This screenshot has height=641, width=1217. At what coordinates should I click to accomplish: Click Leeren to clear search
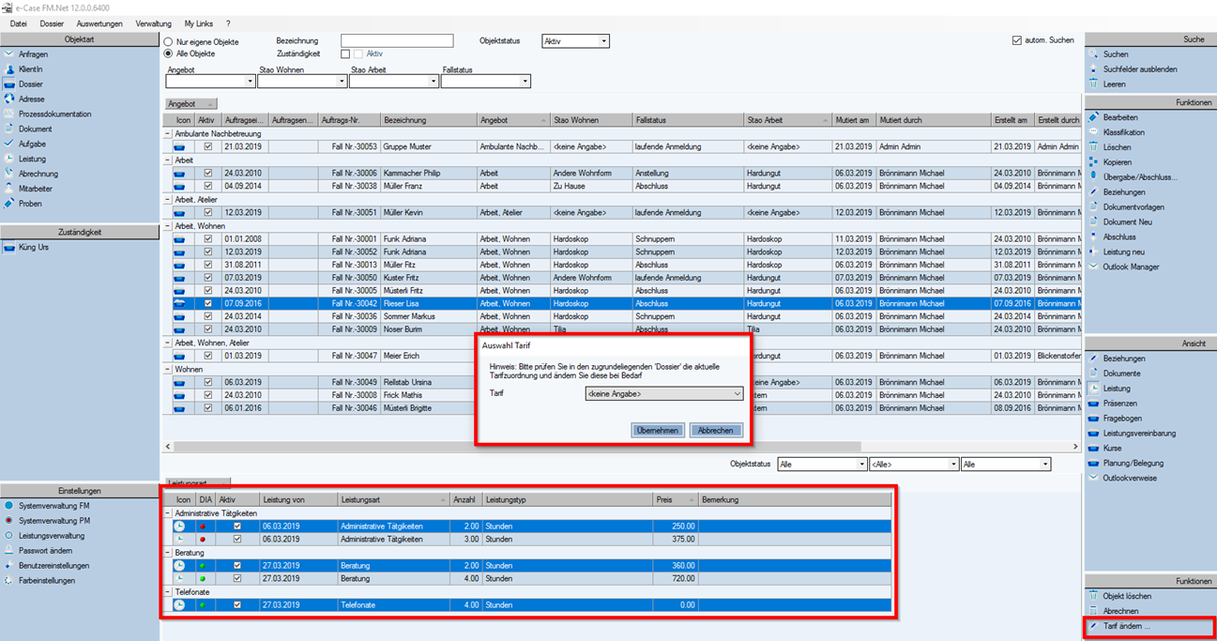(x=1114, y=84)
